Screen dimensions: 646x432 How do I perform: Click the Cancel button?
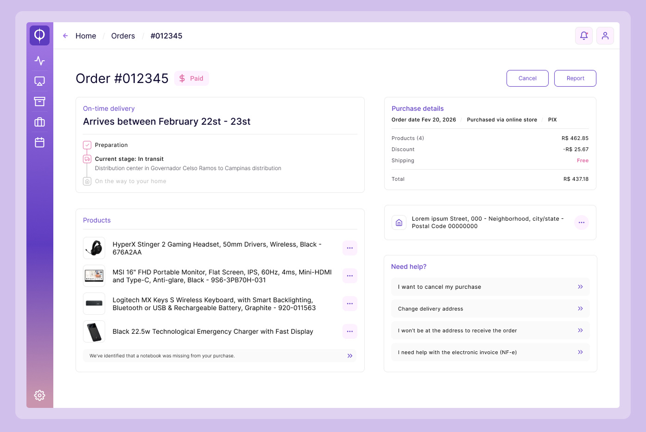(527, 78)
